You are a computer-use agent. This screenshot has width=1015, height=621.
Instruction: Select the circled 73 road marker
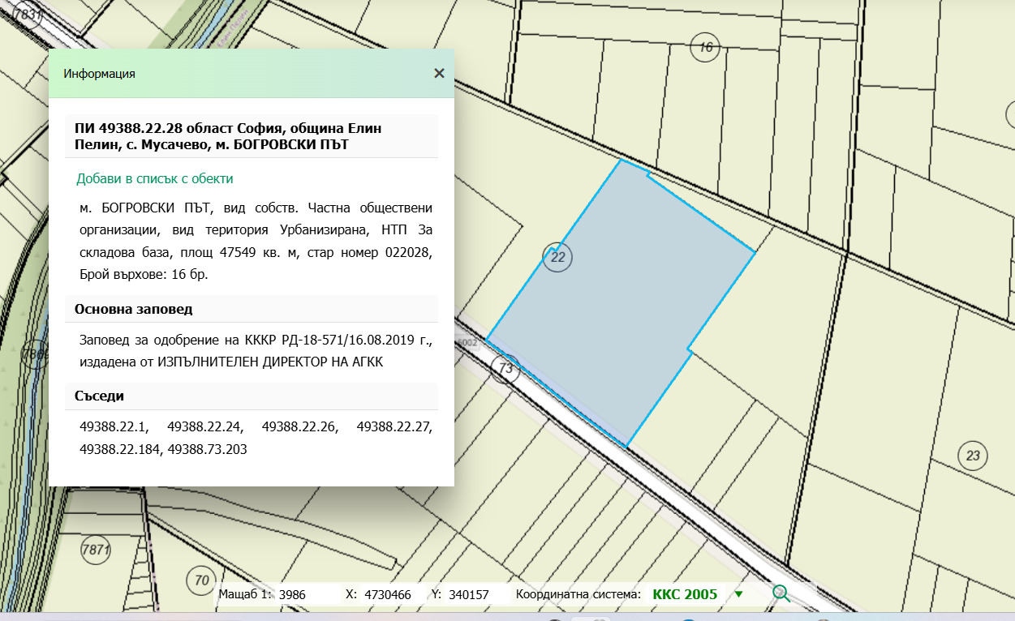tap(505, 368)
